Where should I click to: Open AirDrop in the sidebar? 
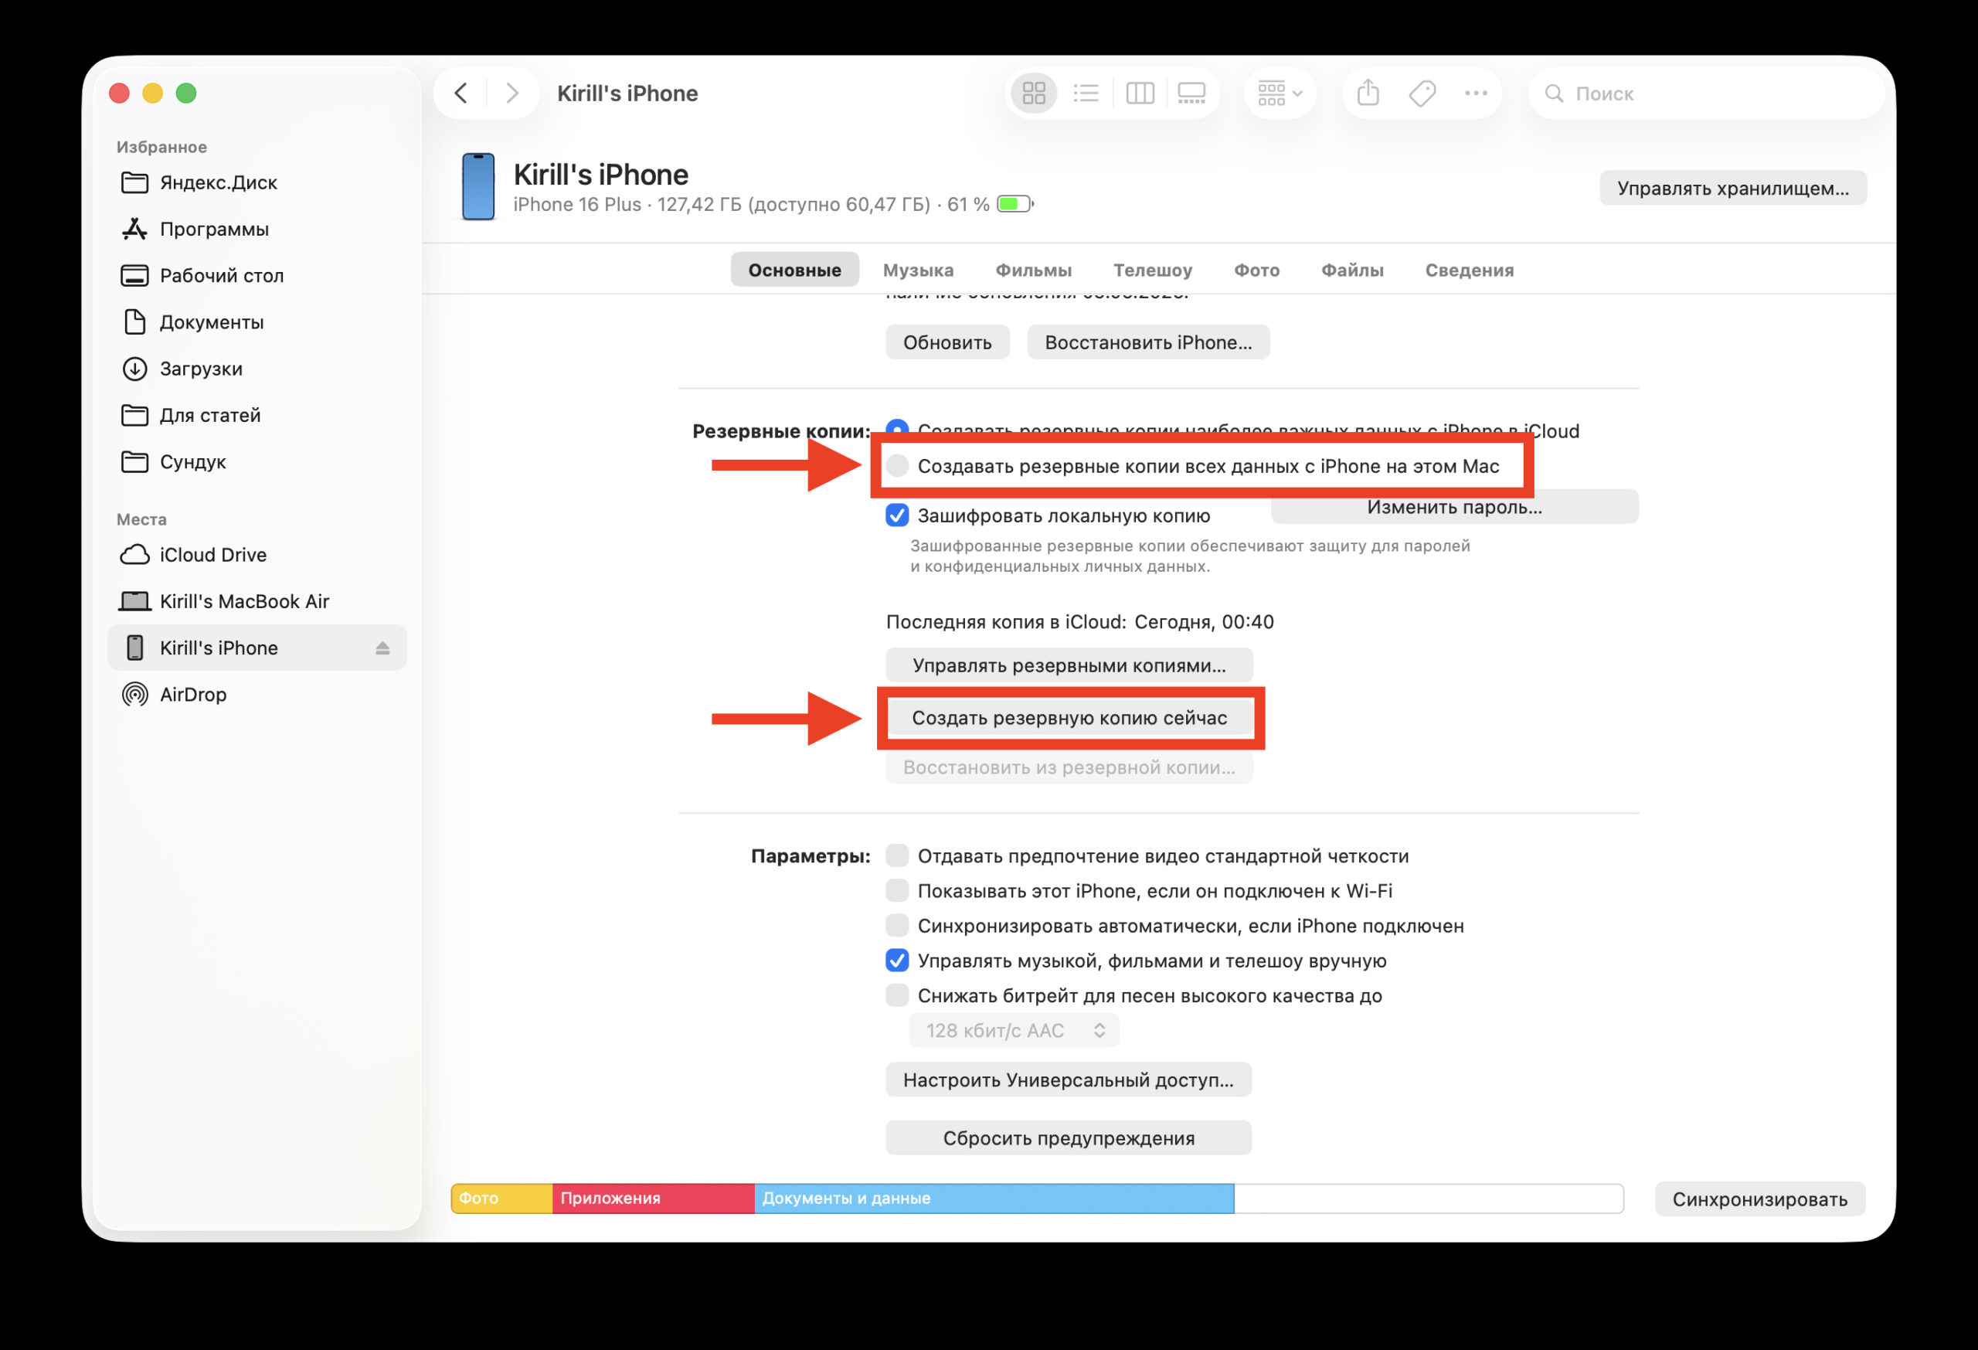[x=257, y=695]
